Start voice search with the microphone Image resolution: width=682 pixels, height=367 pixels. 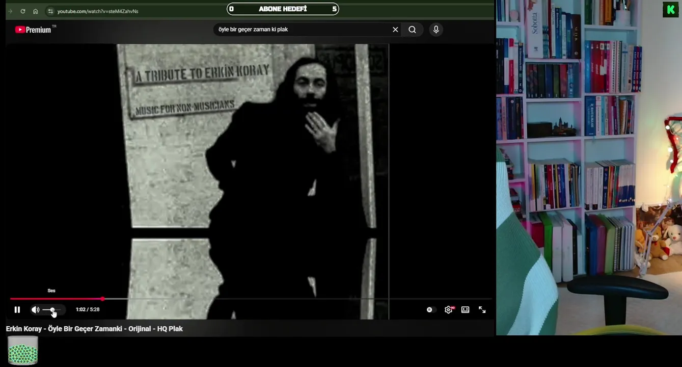click(436, 30)
